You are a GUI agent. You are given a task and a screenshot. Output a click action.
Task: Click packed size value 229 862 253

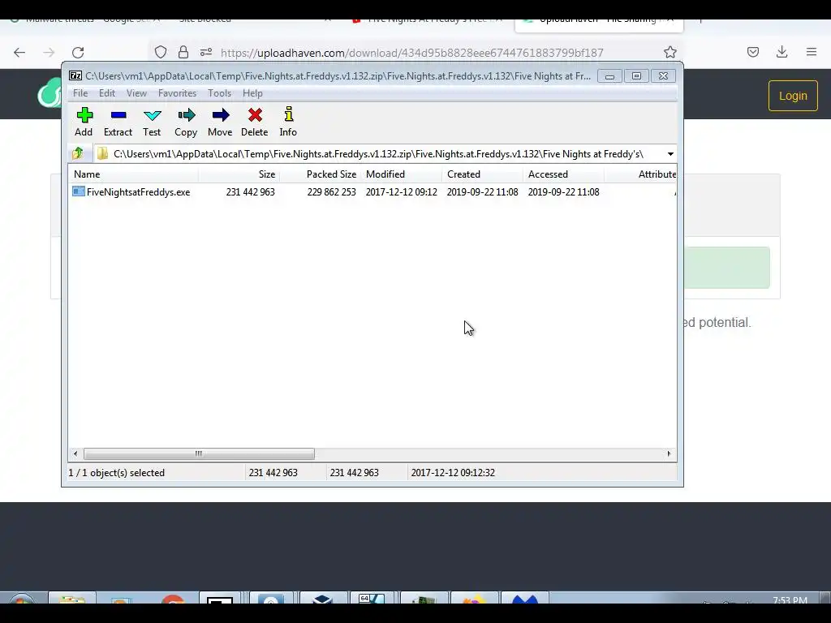(x=331, y=191)
